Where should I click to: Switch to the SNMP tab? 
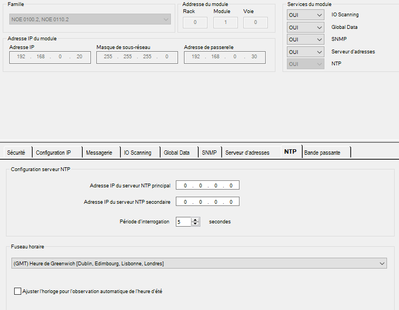click(x=209, y=153)
